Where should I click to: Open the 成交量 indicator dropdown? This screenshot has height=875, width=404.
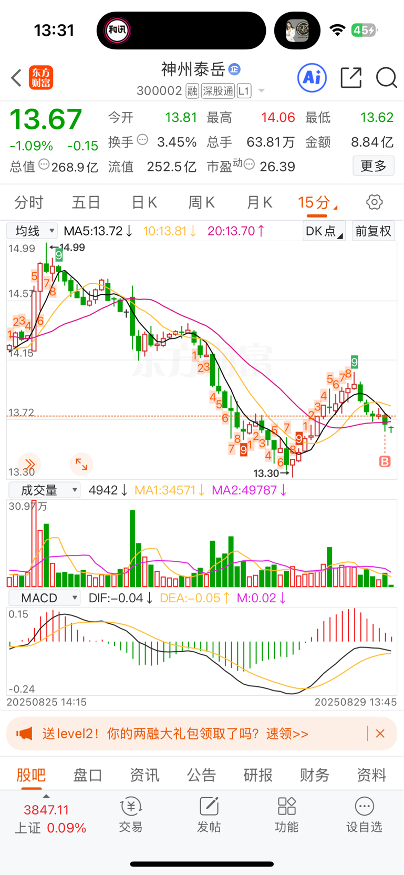coord(44,490)
